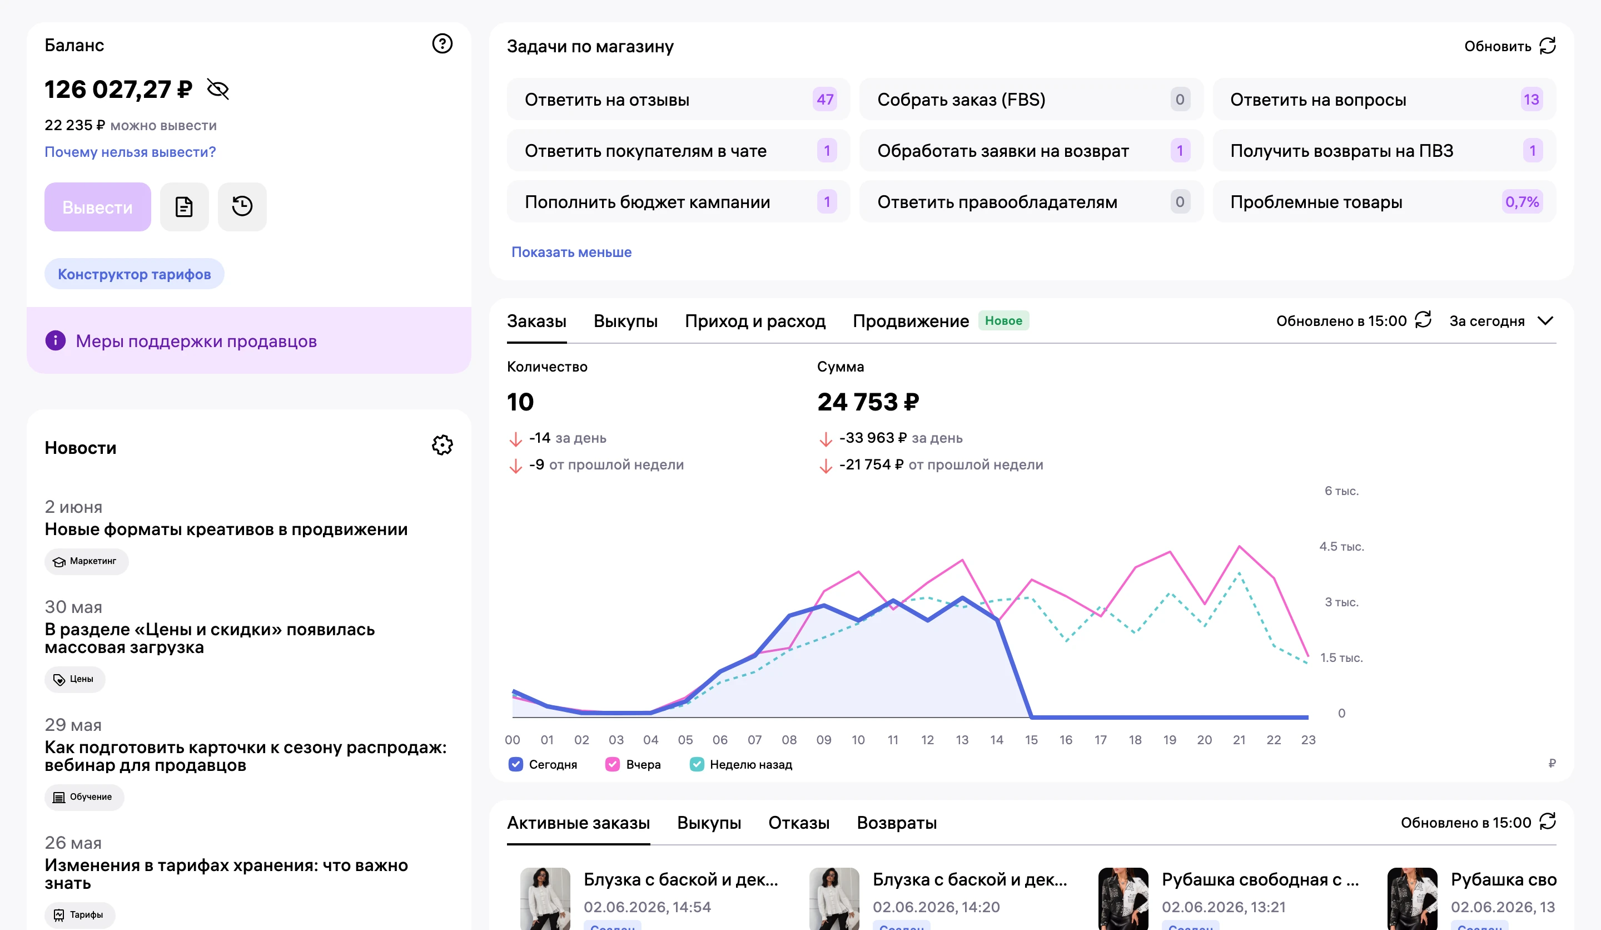
Task: Click the Тарифы tag under 26 мая
Action: pyautogui.click(x=79, y=915)
